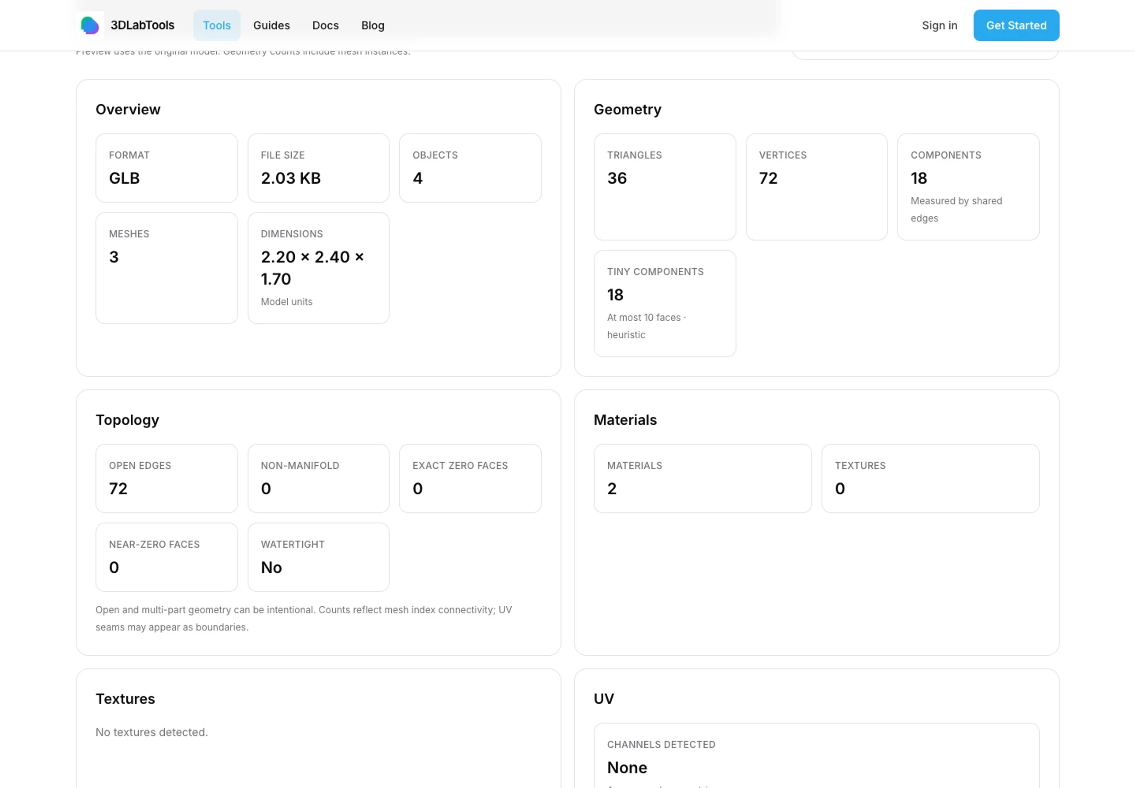The width and height of the screenshot is (1135, 788).
Task: Select the Triangles value 36
Action: pyautogui.click(x=617, y=178)
